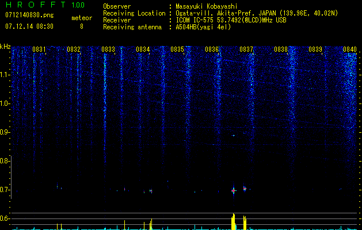Click the strong red meteor echo before 0837
The image size is (362, 230).
click(x=234, y=190)
